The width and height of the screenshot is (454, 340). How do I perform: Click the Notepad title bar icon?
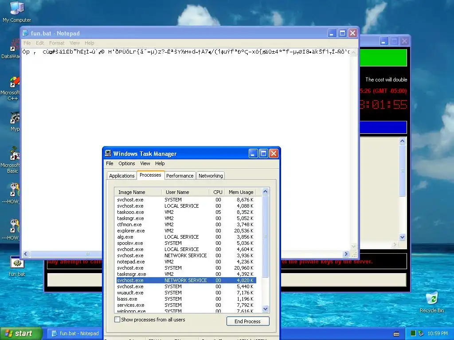click(x=25, y=33)
